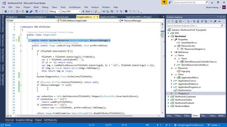Select Northwind.ini in Solution Explorer

184,90
